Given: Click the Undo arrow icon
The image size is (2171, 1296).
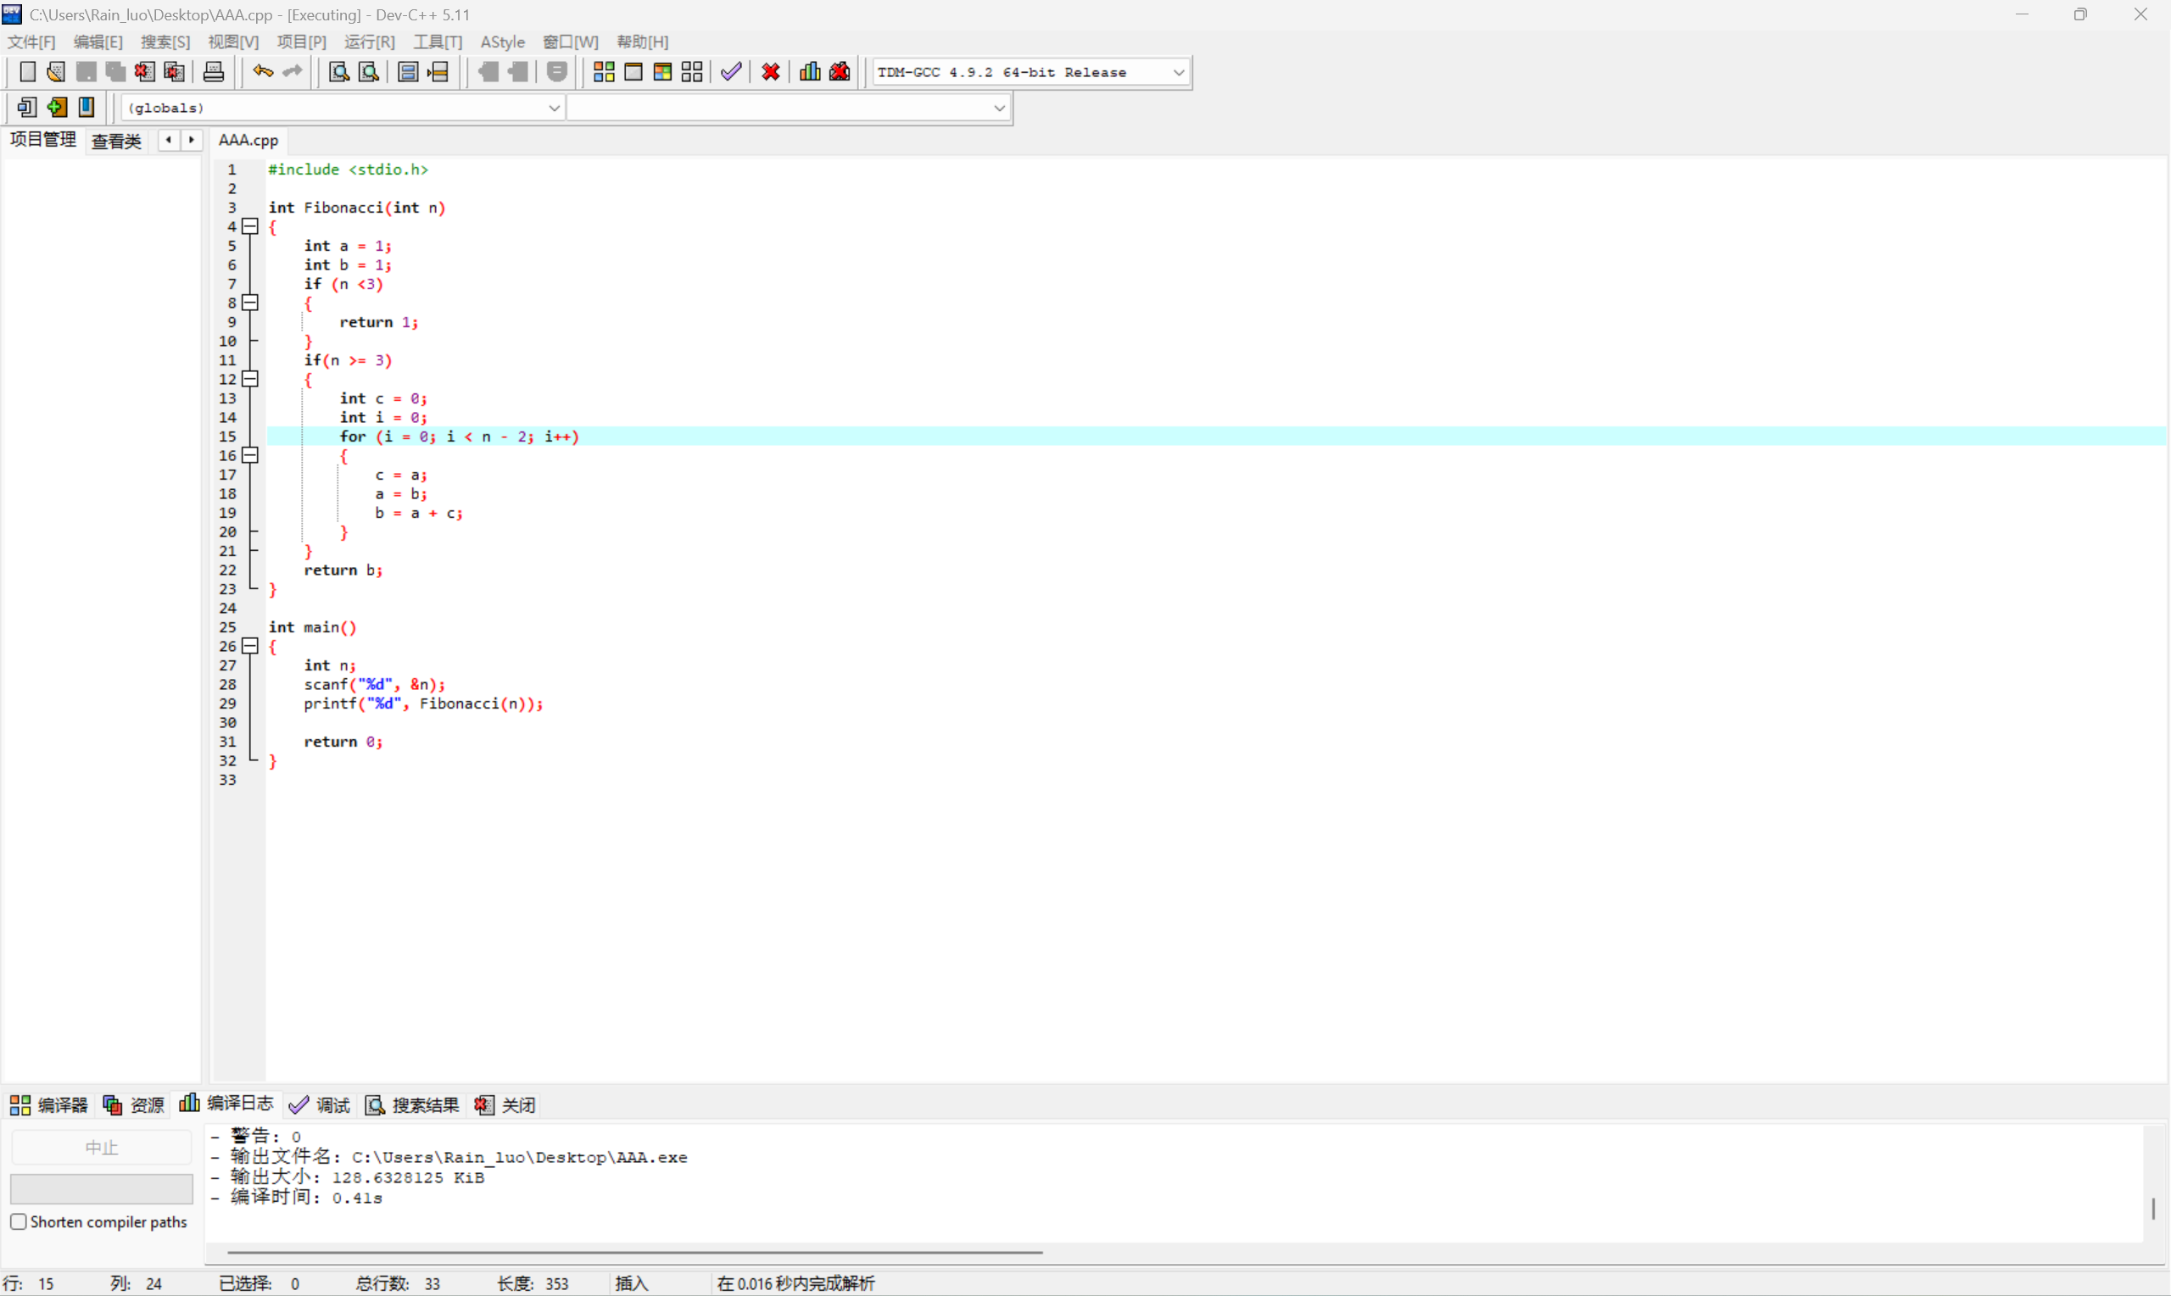Looking at the screenshot, I should tap(262, 71).
